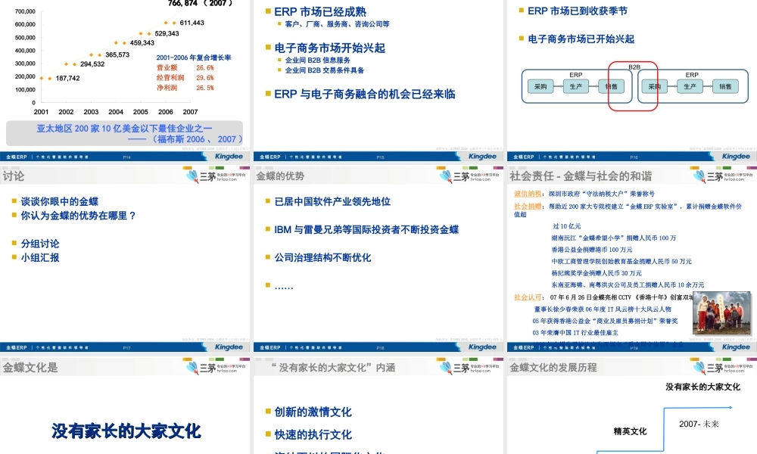This screenshot has width=757, height=454.
Task: Click the line 香港公益金捐赠港币 100 万元
Action: [592, 250]
